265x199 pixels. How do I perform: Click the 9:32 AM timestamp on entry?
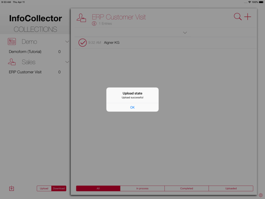click(x=95, y=43)
